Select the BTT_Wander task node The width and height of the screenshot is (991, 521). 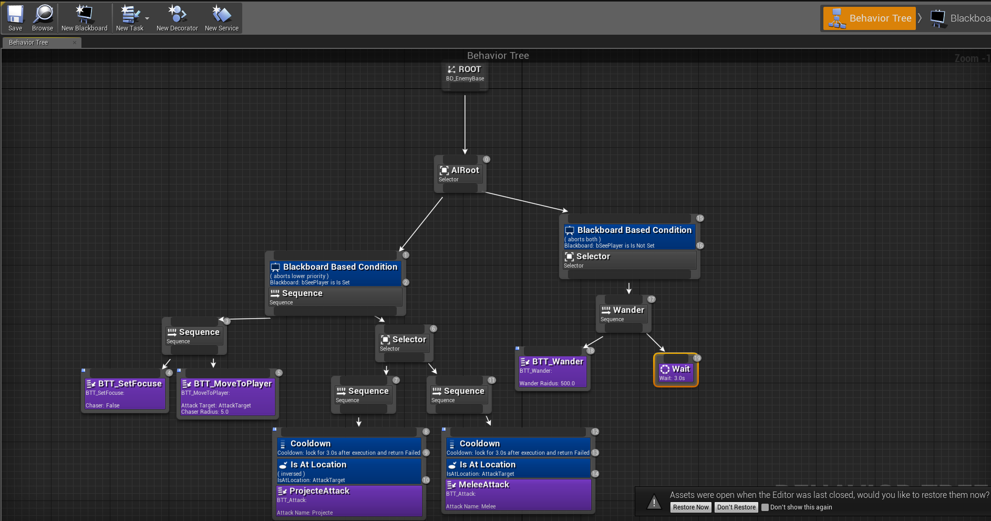(x=552, y=372)
